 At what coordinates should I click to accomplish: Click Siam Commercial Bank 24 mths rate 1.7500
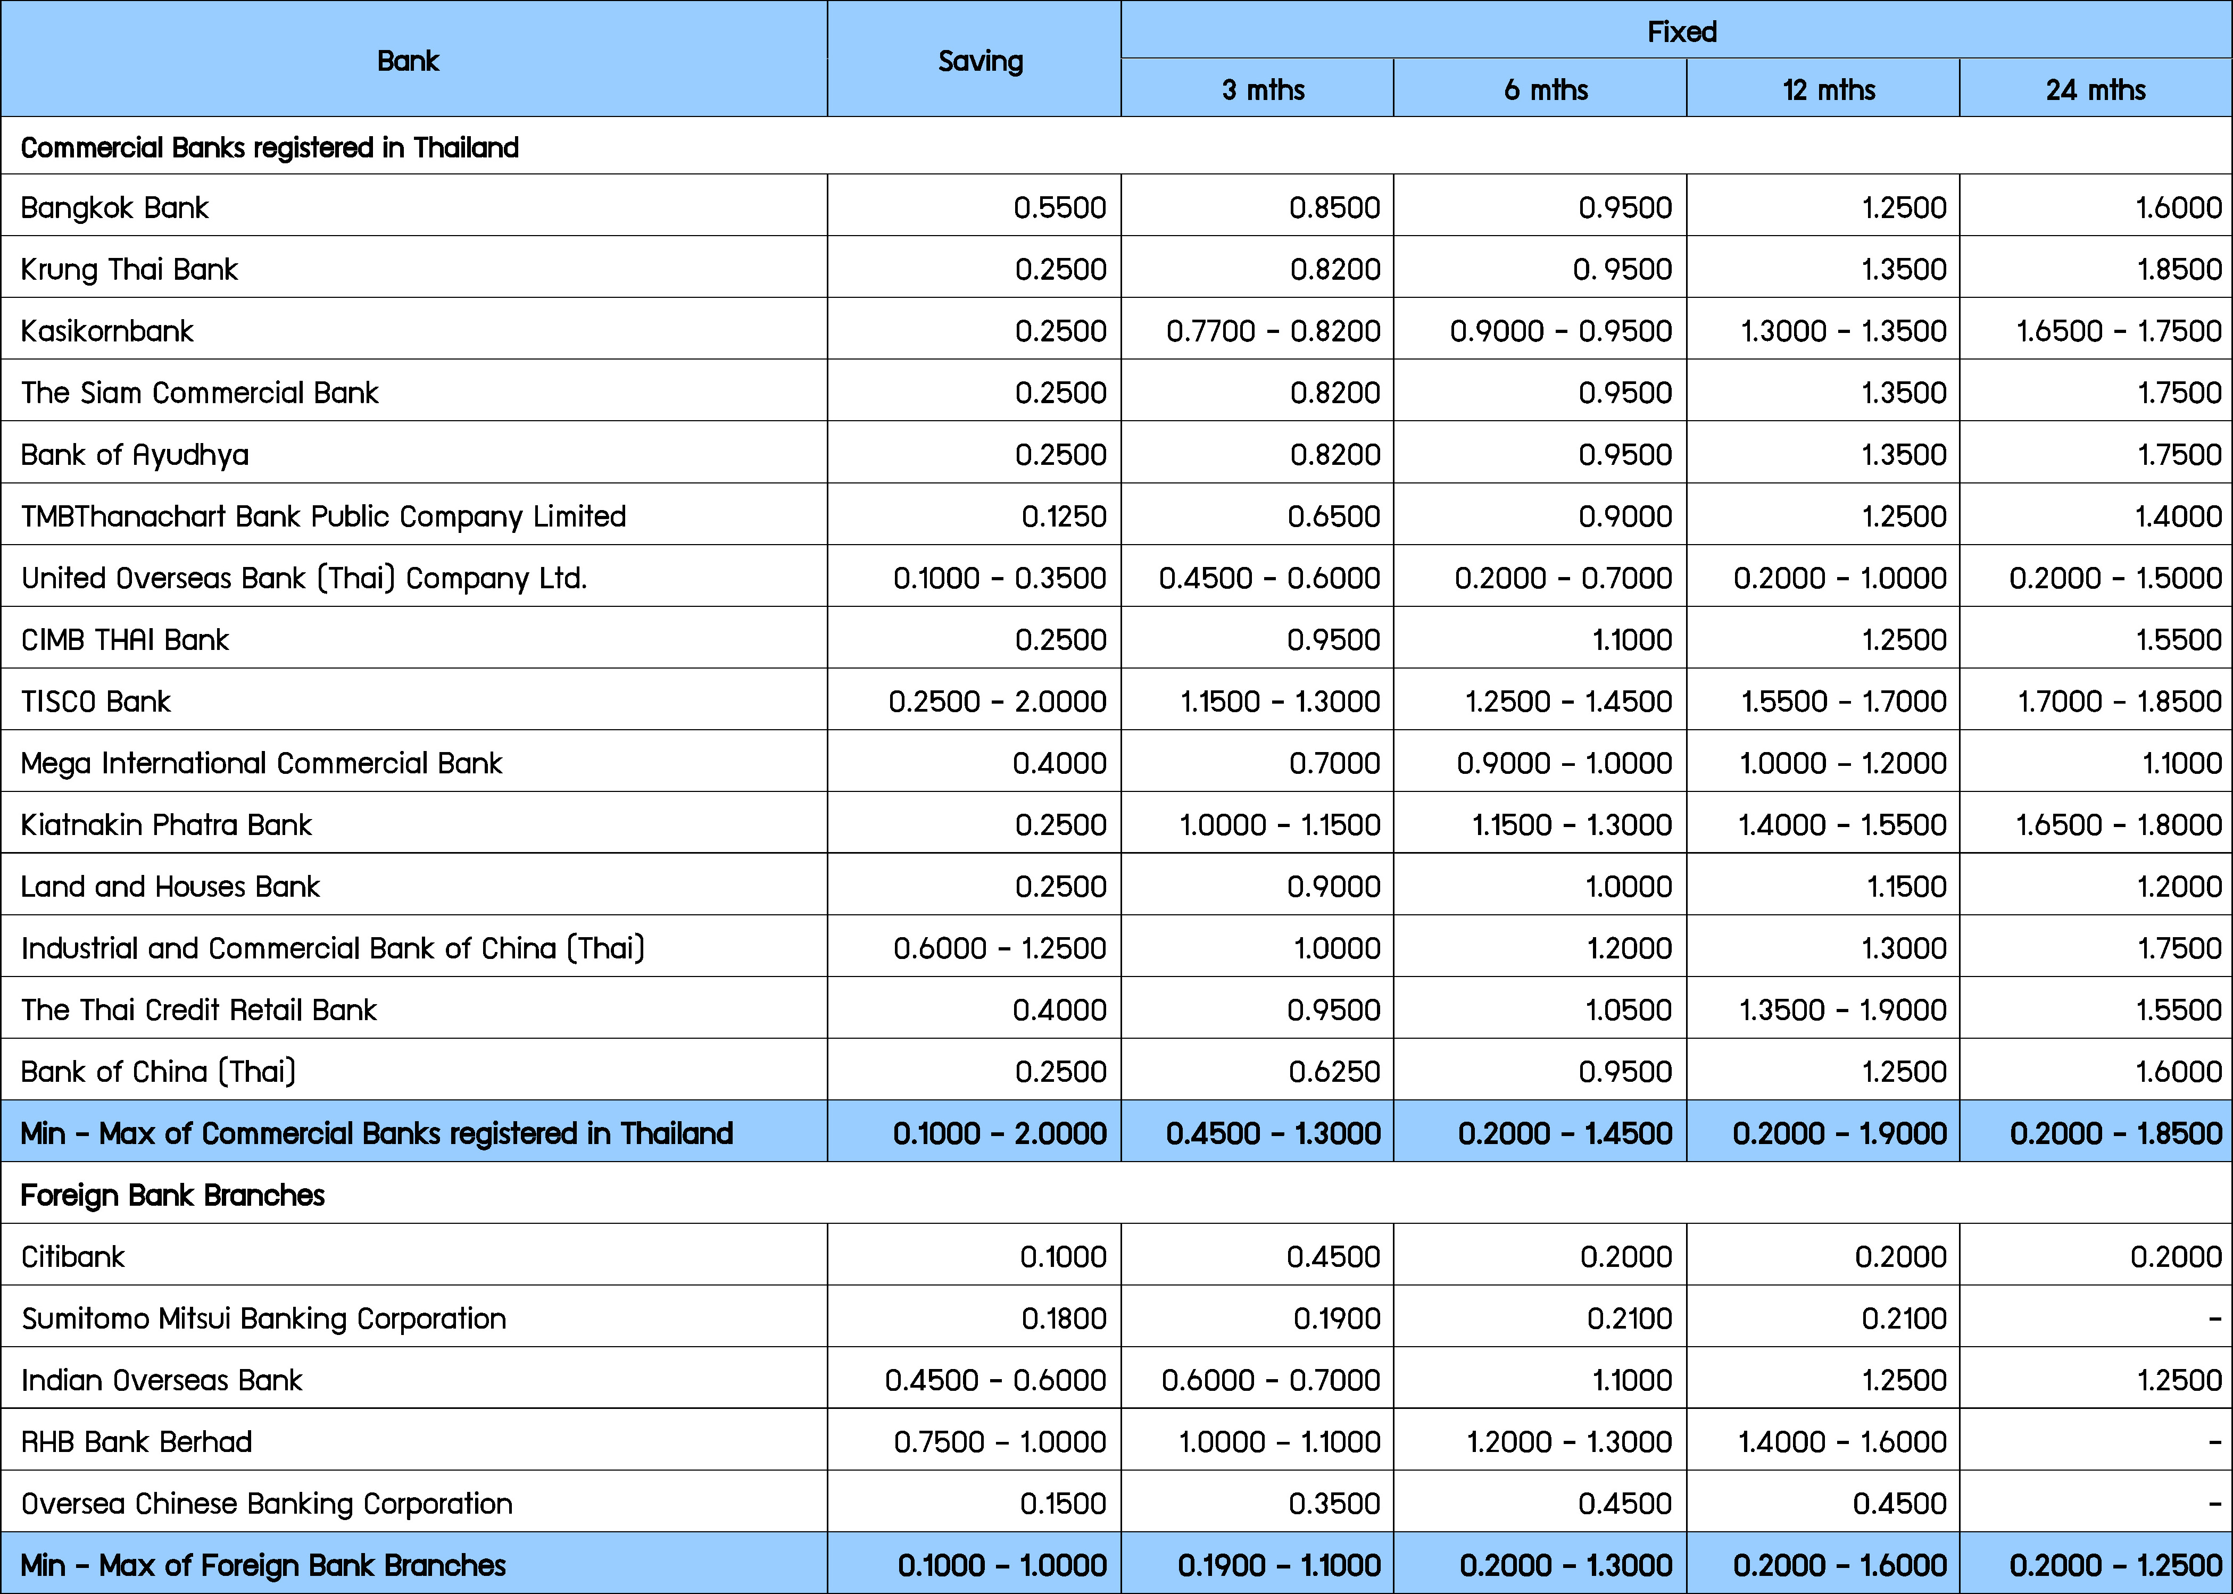pyautogui.click(x=2180, y=393)
